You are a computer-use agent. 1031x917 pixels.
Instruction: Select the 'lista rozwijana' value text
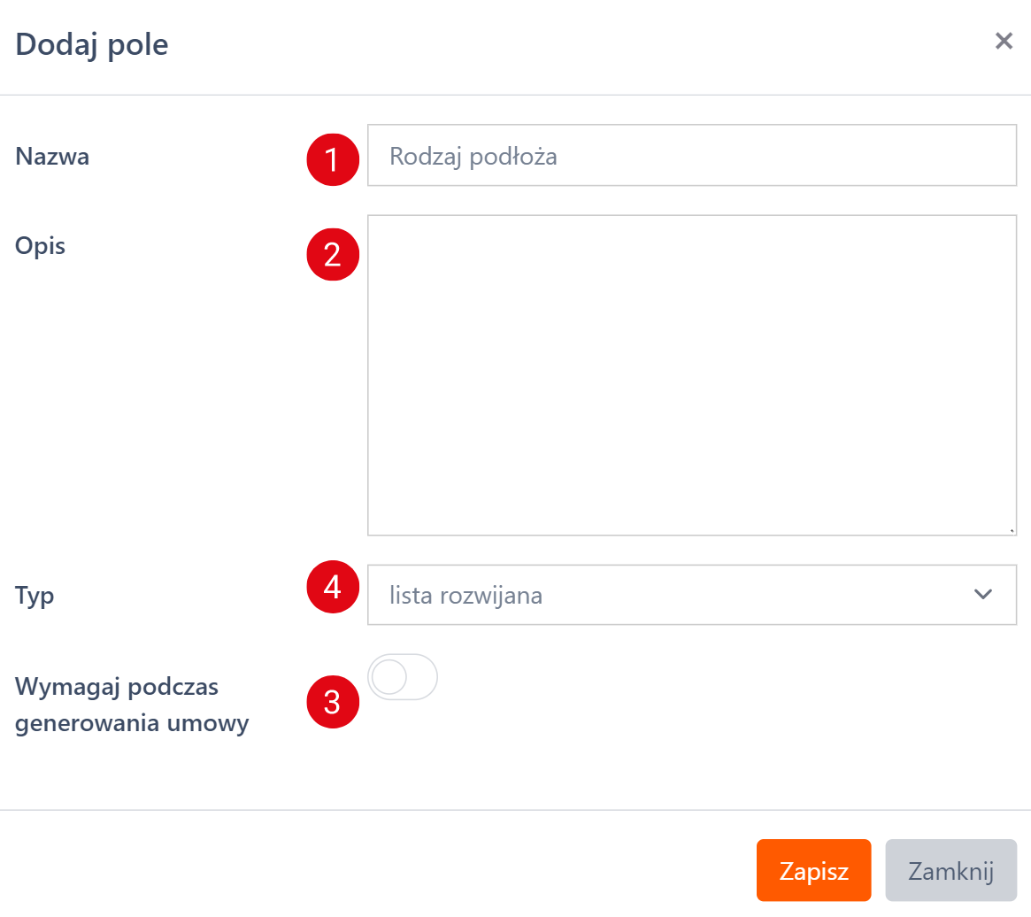click(465, 596)
